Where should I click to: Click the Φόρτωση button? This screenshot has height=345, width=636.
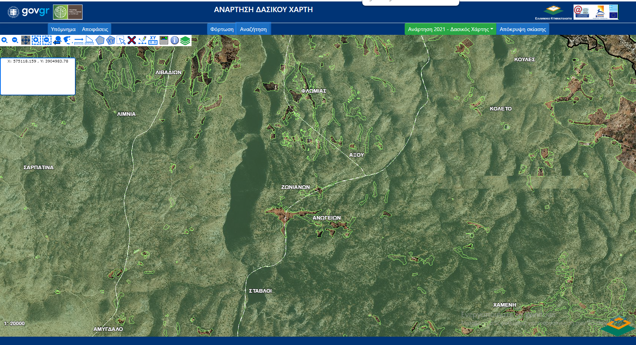coord(222,29)
